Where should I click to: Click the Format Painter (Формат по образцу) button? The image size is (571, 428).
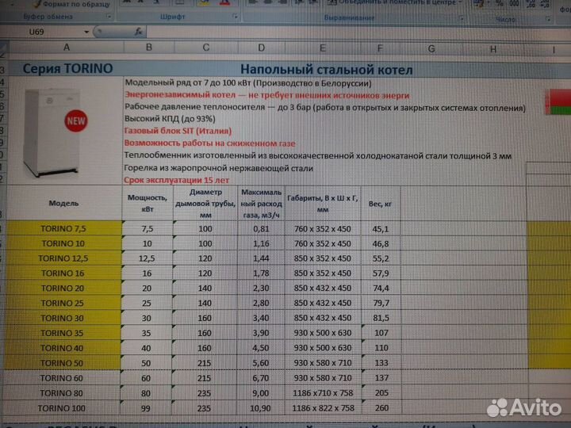(x=71, y=4)
